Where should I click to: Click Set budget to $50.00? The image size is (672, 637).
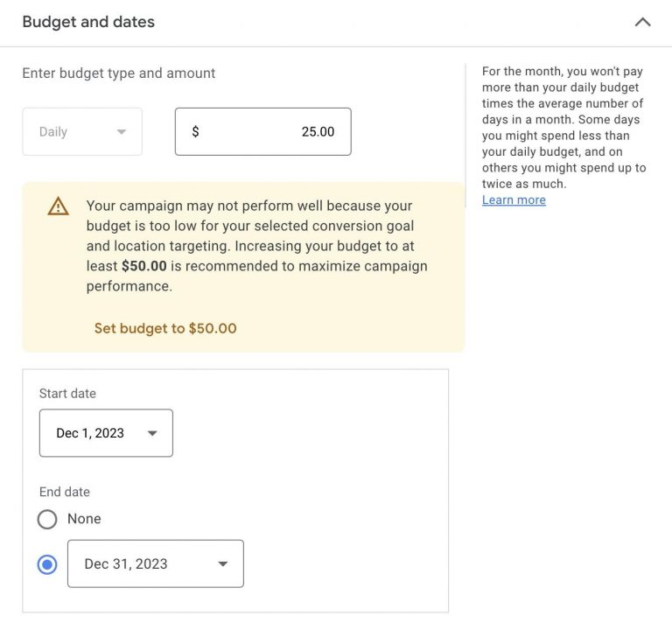tap(165, 328)
